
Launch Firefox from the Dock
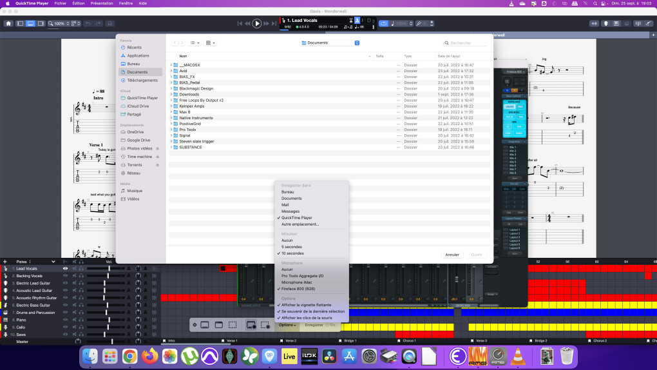coord(149,356)
